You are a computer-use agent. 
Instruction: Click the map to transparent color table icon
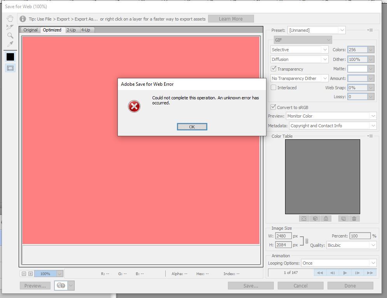pyautogui.click(x=304, y=218)
